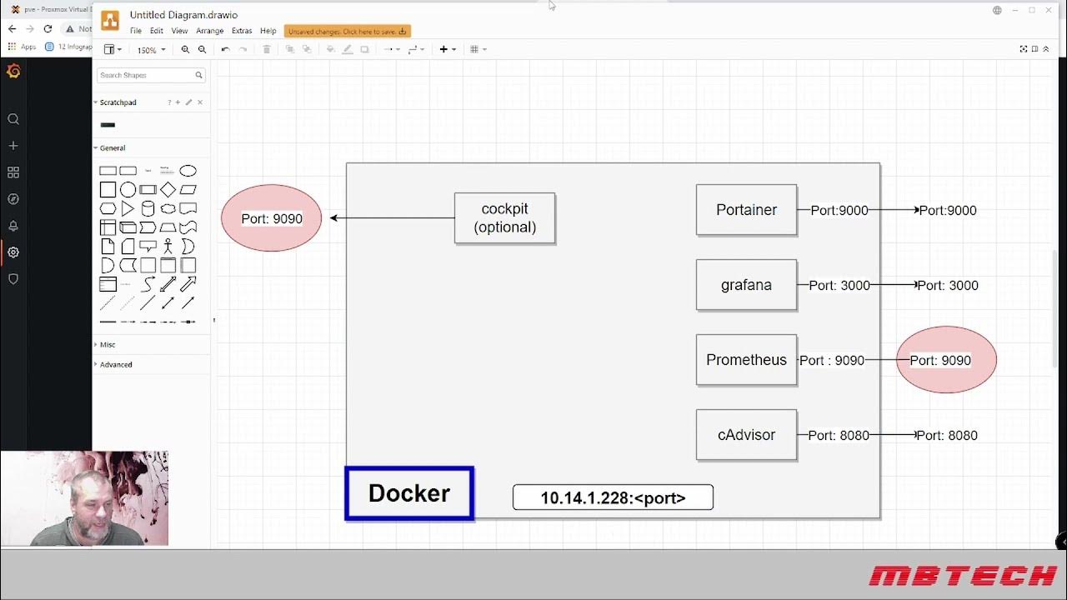Open Grafana Alerting bell icon
Image resolution: width=1067 pixels, height=600 pixels.
[13, 226]
